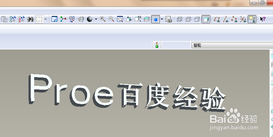Open the saved view list
Viewport: 273px width, 137px height.
138,19
